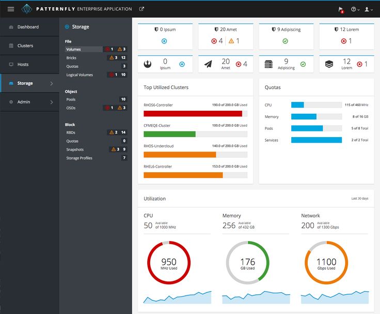Select Admin in sidebar
This screenshot has height=314, width=380.
[29, 102]
